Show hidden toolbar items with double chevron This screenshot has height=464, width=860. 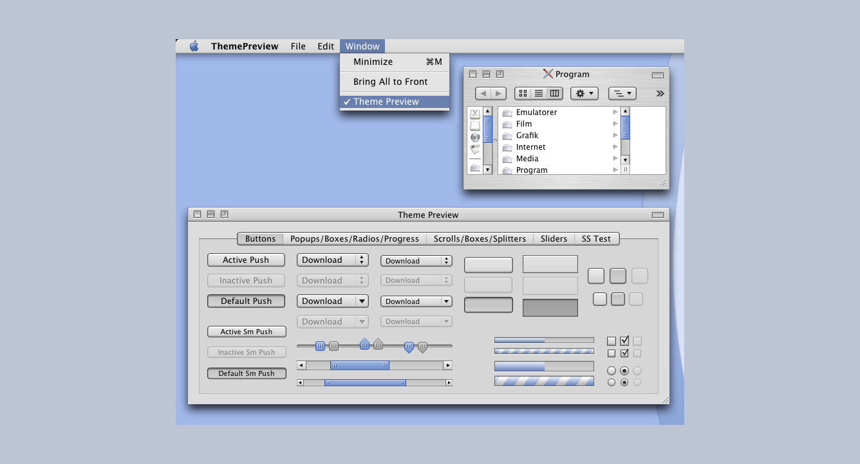660,93
